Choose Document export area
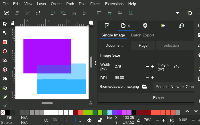This screenshot has width=200, height=125. (x=114, y=45)
